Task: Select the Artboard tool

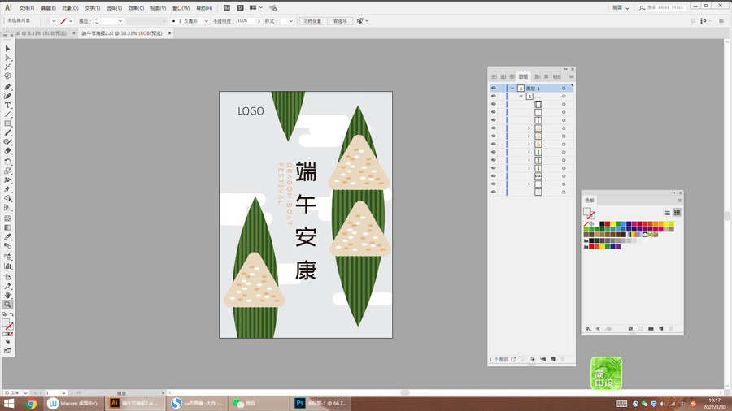Action: [x=7, y=277]
